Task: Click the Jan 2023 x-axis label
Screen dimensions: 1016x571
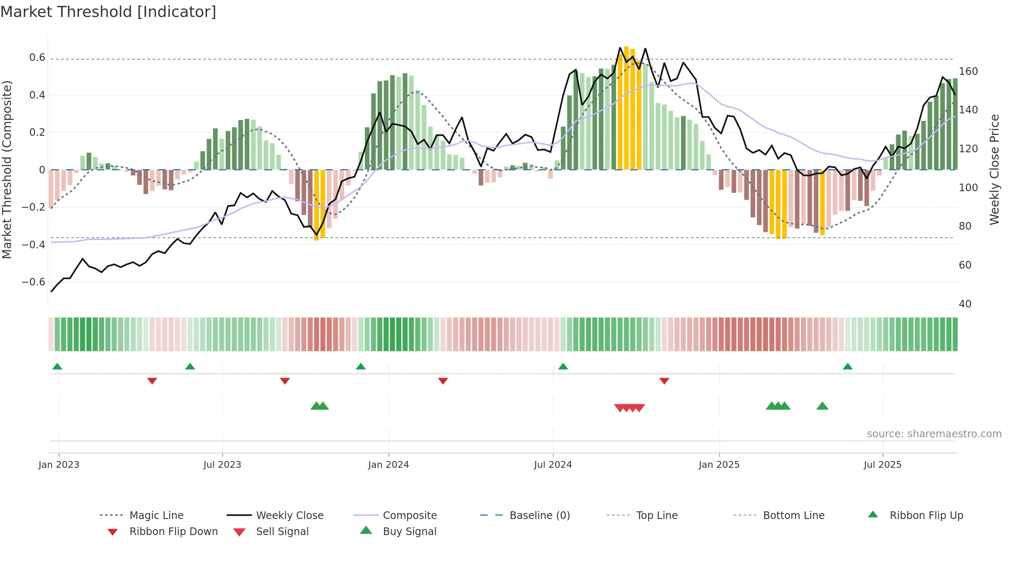Action: click(x=59, y=464)
